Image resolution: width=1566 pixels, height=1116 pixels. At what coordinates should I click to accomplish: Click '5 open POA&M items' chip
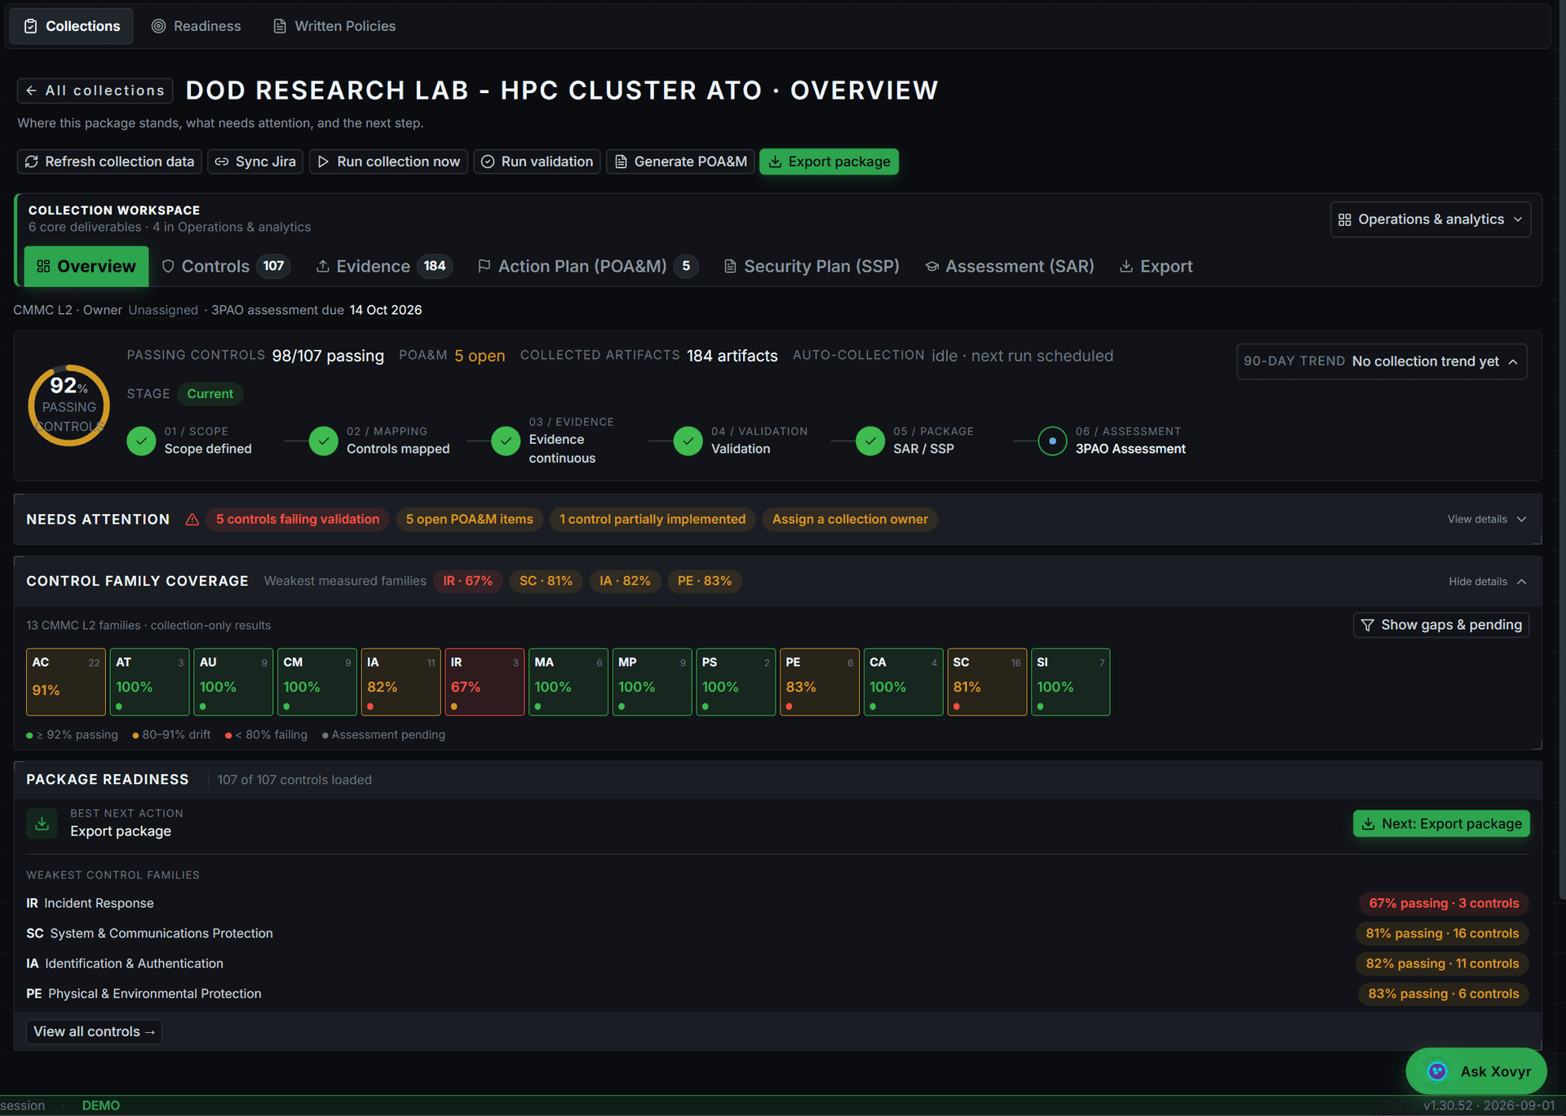469,519
